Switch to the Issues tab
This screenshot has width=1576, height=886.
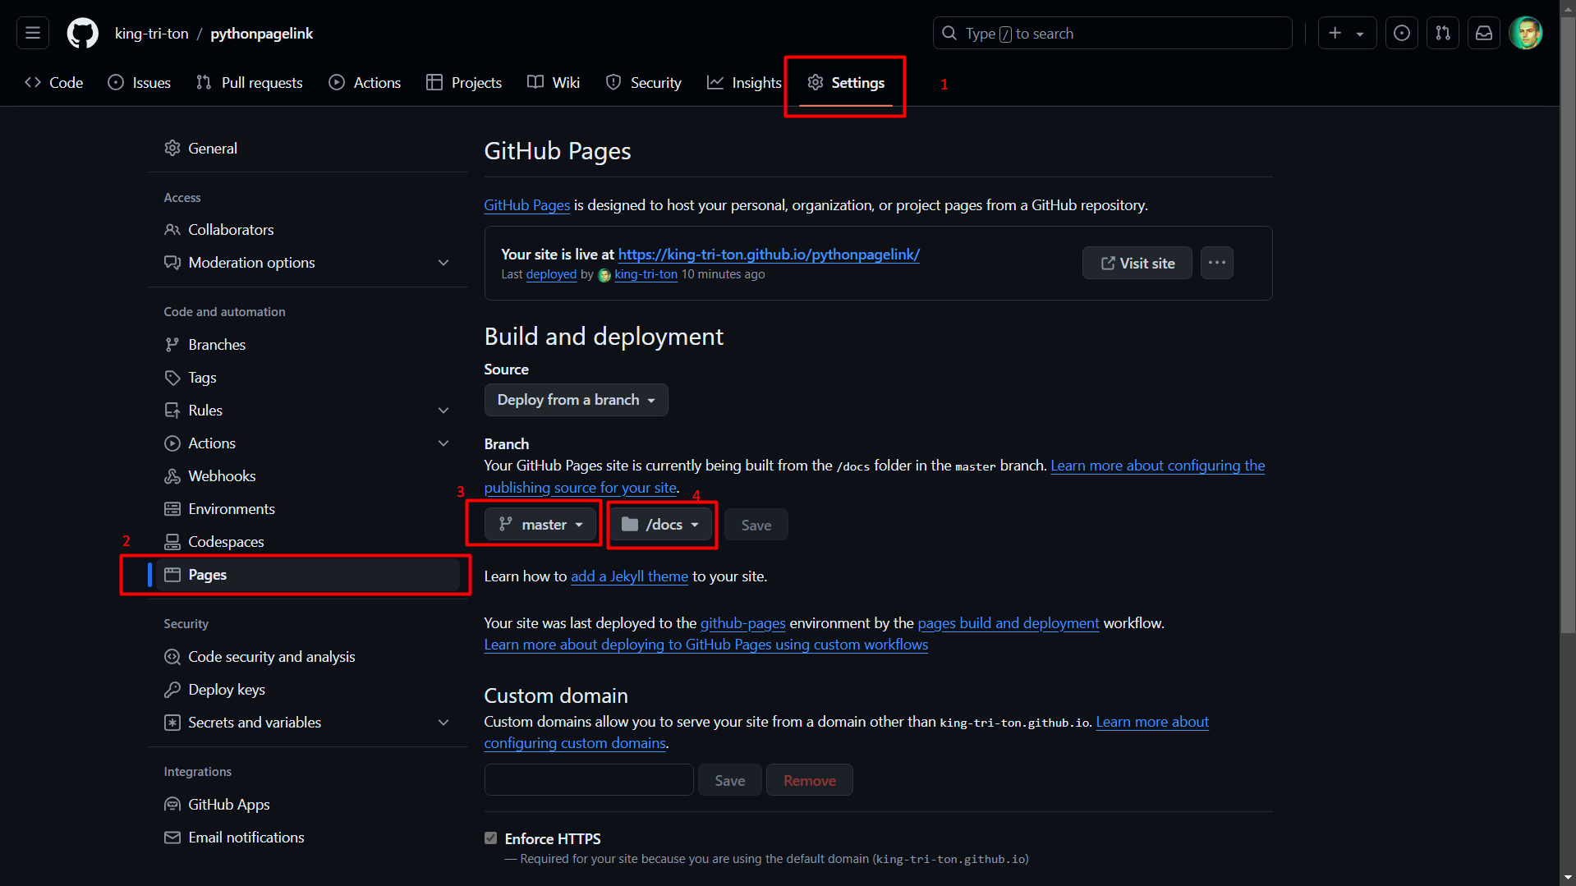140,83
